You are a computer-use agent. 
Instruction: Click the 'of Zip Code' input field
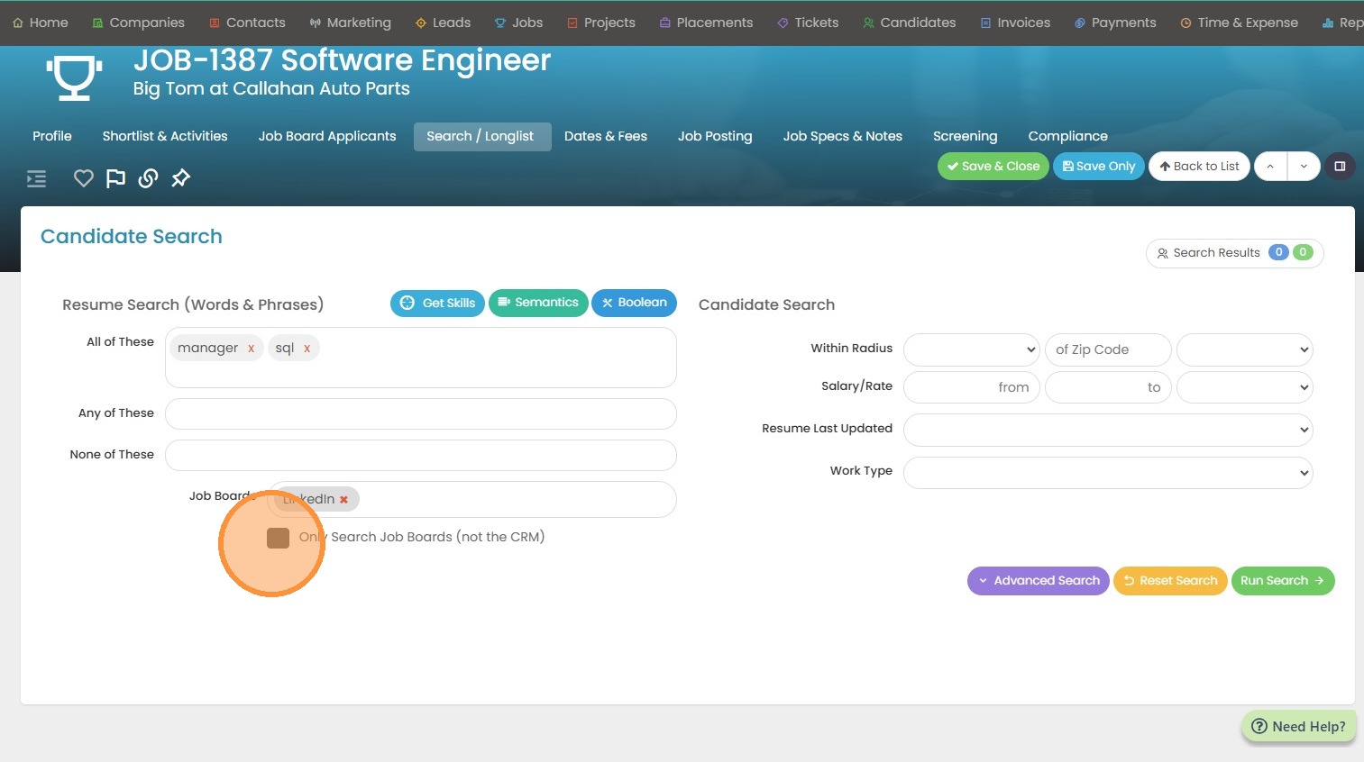pyautogui.click(x=1108, y=349)
